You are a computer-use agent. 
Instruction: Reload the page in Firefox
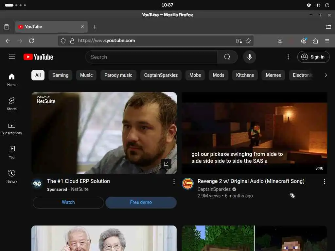click(31, 41)
